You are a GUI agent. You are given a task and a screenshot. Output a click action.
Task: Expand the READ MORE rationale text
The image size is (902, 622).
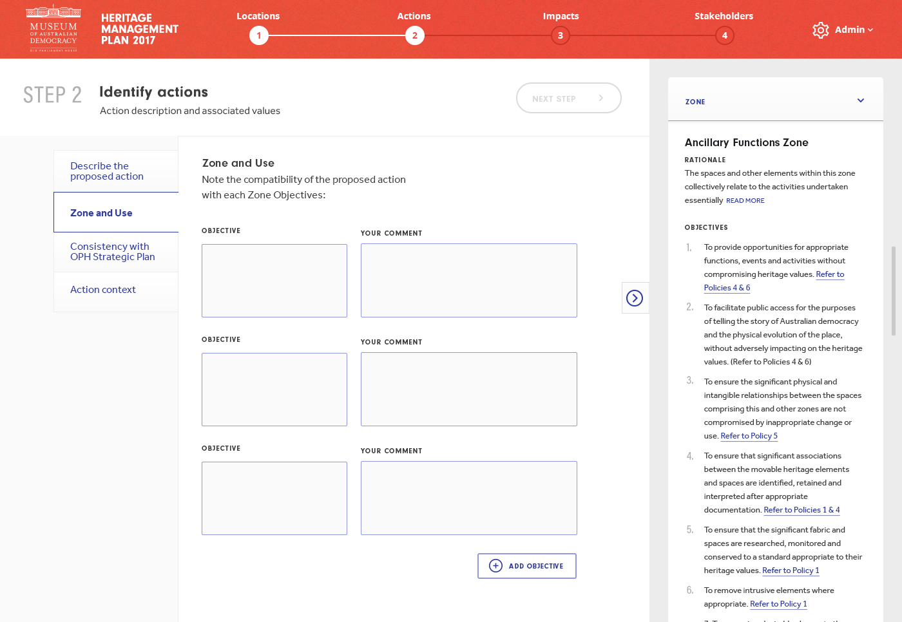point(745,200)
